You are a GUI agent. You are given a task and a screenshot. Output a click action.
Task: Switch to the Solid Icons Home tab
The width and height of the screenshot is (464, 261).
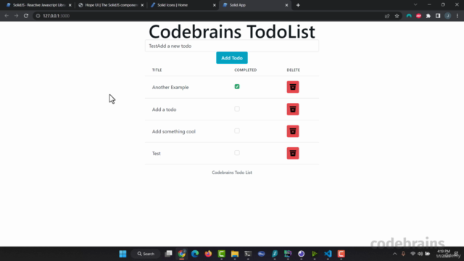coord(183,5)
